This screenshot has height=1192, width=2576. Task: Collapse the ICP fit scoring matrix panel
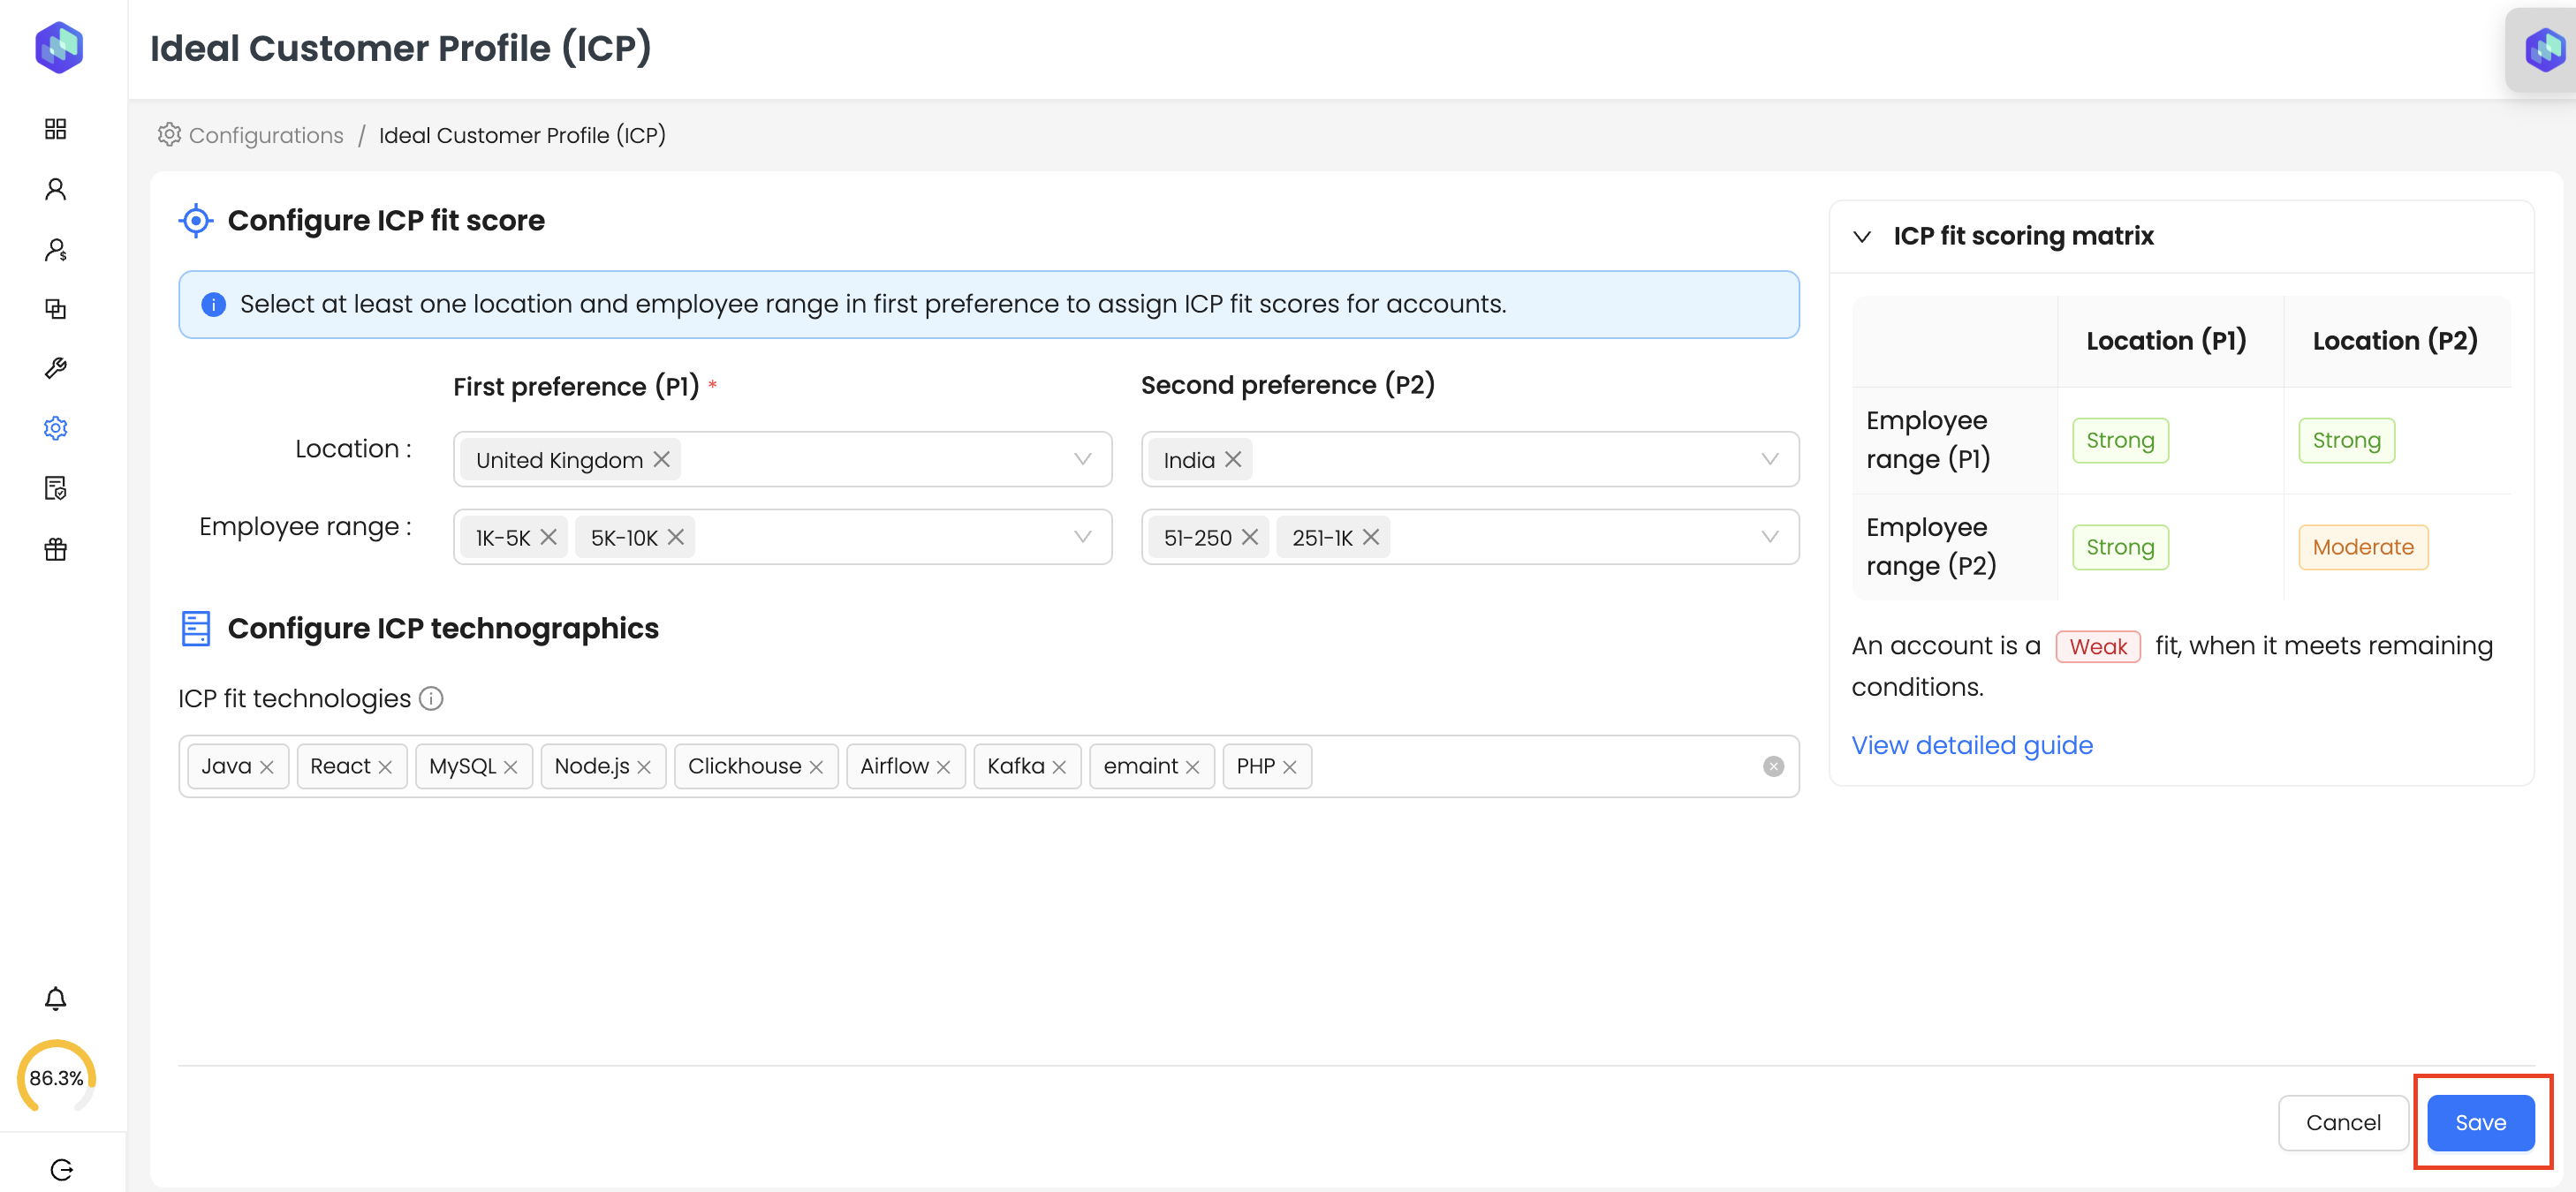pyautogui.click(x=1861, y=237)
